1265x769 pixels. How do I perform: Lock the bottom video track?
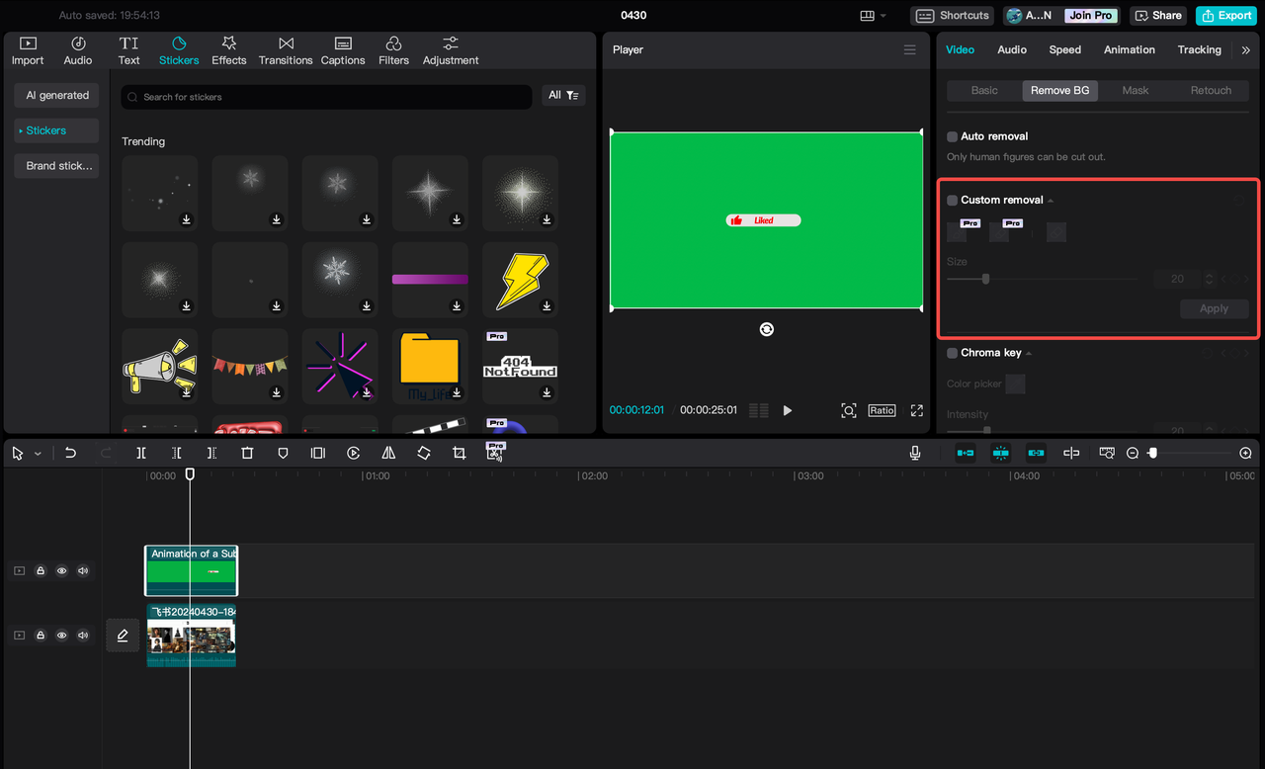(40, 635)
